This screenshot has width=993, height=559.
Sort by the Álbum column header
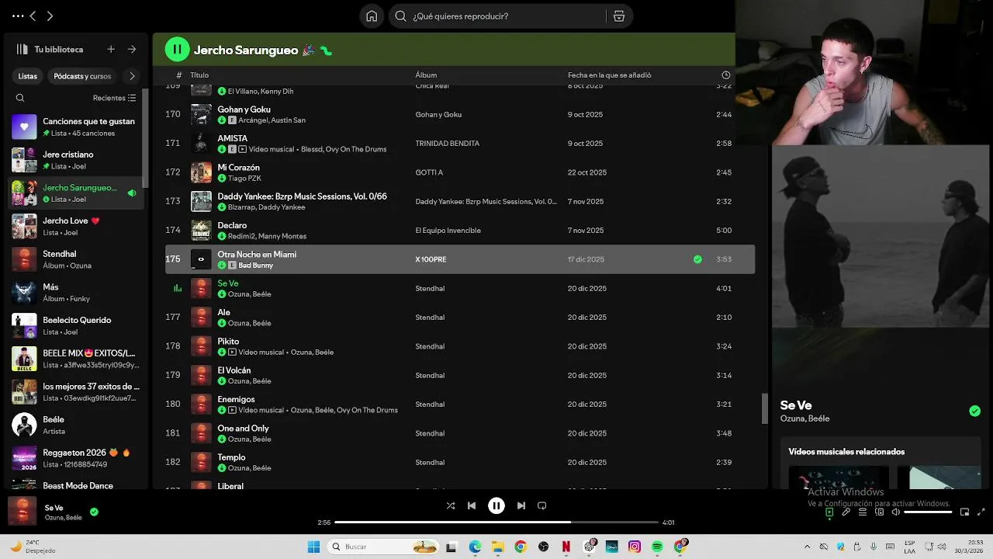(426, 75)
